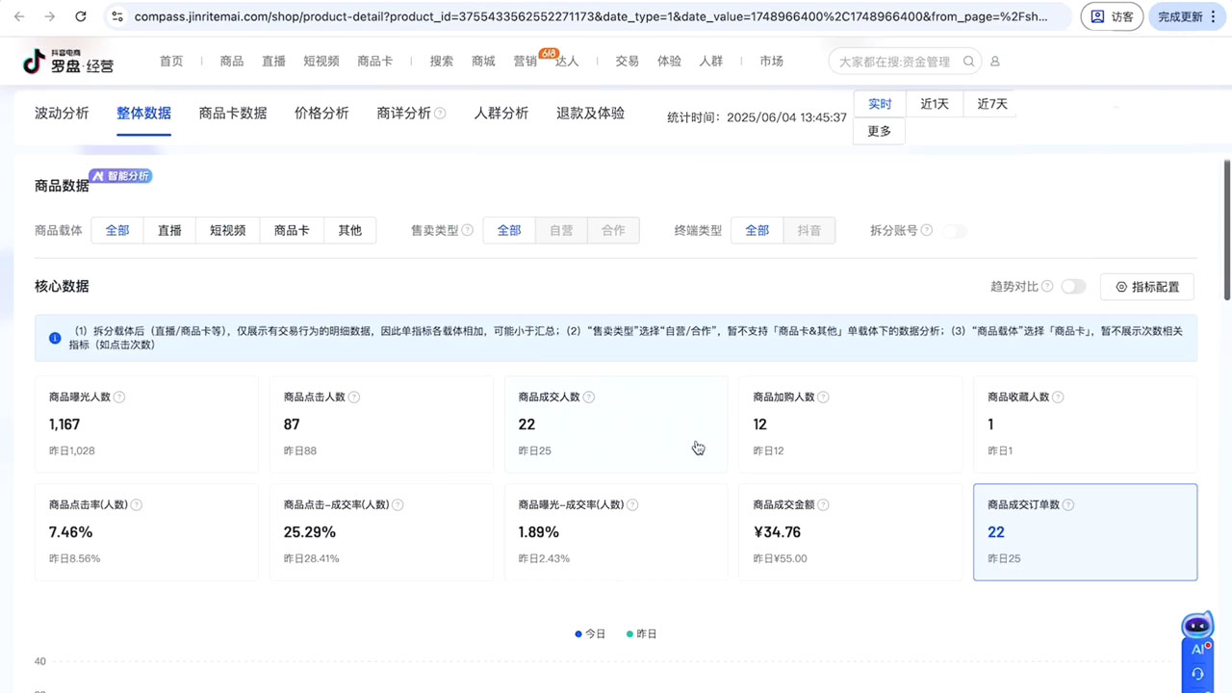Toggle the 拆分账号 switch
The height and width of the screenshot is (693, 1232).
955,230
